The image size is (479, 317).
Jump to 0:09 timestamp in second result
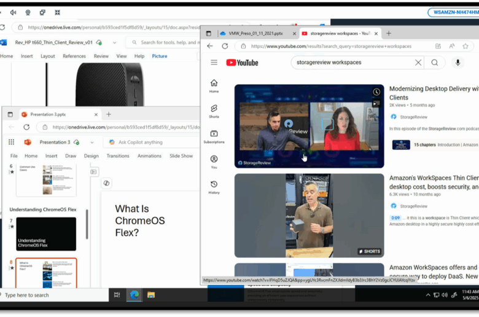(x=395, y=218)
